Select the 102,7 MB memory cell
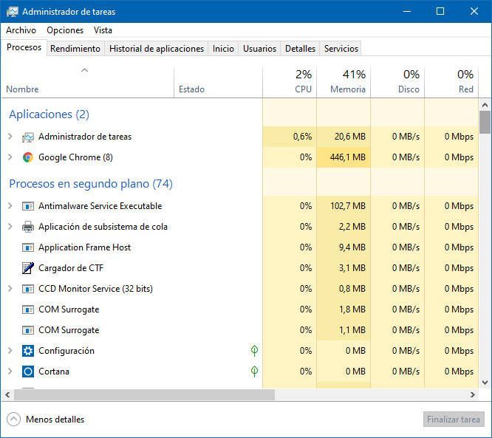 (x=344, y=206)
